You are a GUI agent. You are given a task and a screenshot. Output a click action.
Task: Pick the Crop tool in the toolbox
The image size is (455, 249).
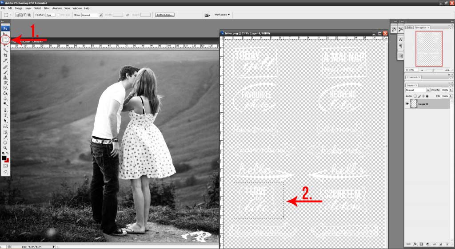click(5, 55)
